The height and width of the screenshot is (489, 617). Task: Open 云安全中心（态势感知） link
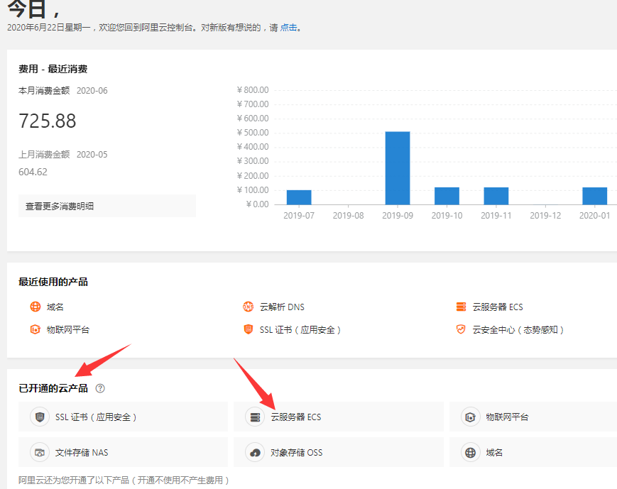[518, 330]
